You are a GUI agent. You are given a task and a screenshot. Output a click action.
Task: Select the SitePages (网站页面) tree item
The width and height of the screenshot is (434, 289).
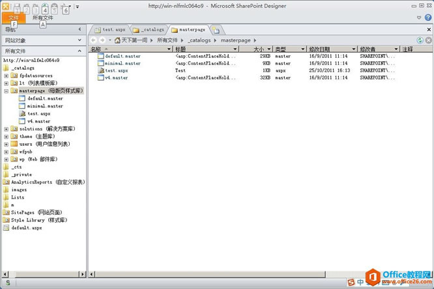[x=33, y=213]
